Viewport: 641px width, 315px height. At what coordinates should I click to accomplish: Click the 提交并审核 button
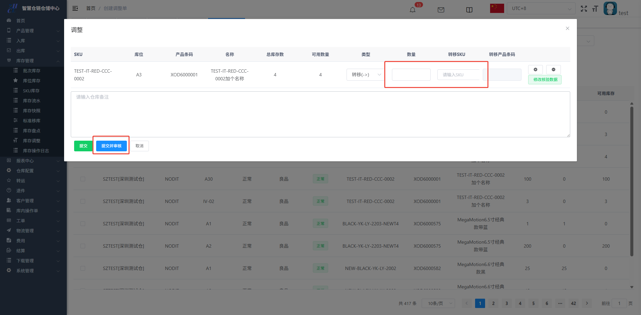pos(111,146)
